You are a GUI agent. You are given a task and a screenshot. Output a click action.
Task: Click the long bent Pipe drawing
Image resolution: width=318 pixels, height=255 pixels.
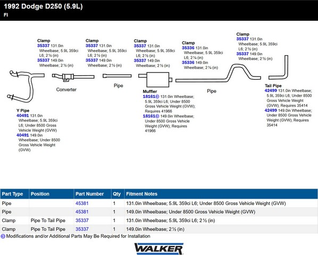pyautogui.click(x=218, y=73)
